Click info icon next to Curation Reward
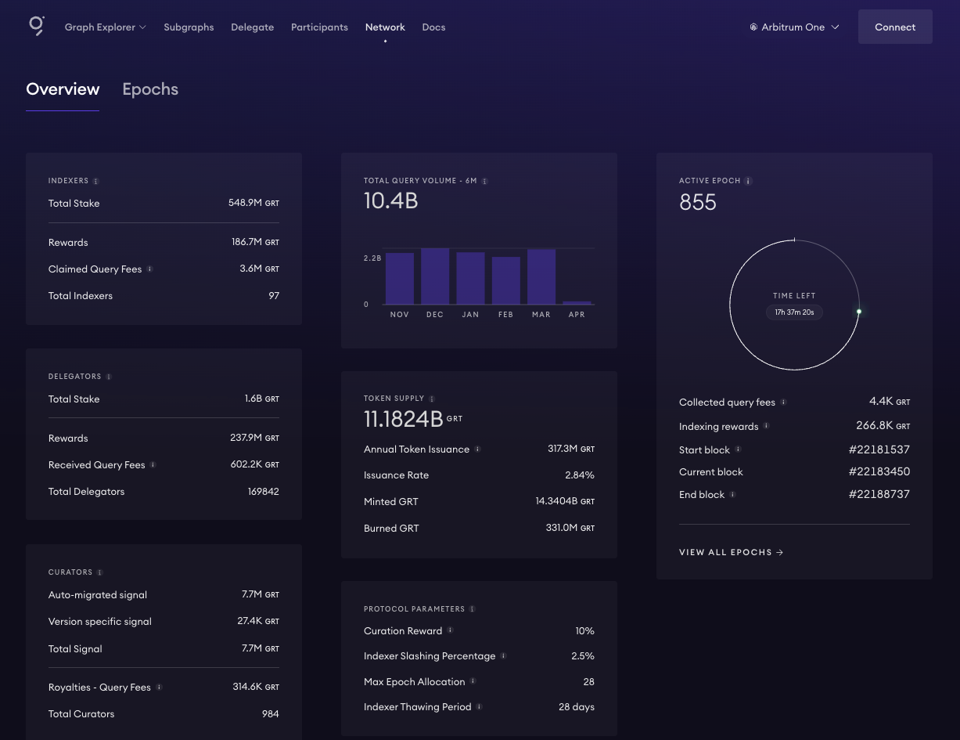Screen dimensions: 960x740 450,630
